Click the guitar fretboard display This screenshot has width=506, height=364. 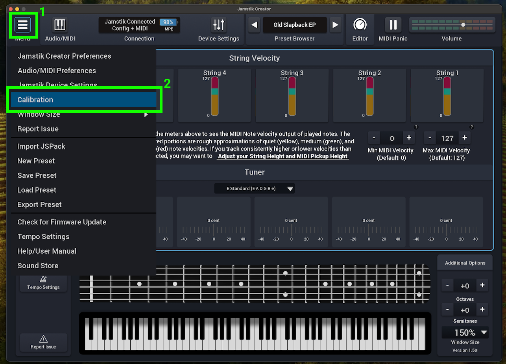click(254, 284)
